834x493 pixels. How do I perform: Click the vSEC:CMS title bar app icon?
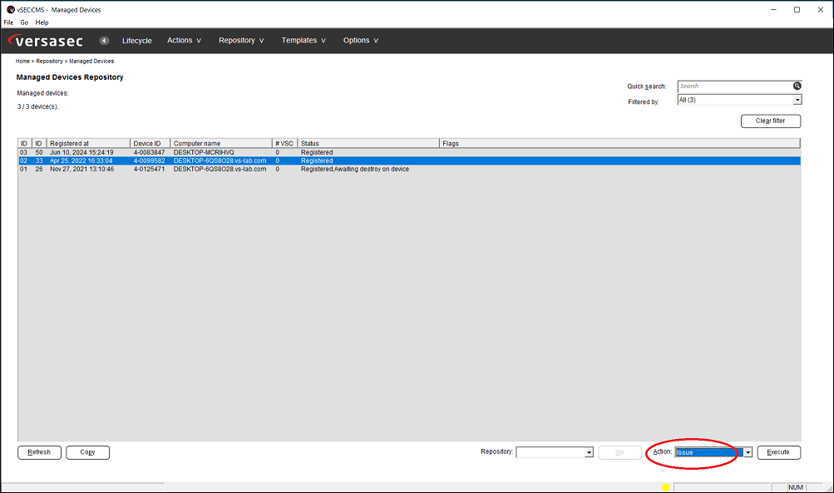tap(11, 10)
